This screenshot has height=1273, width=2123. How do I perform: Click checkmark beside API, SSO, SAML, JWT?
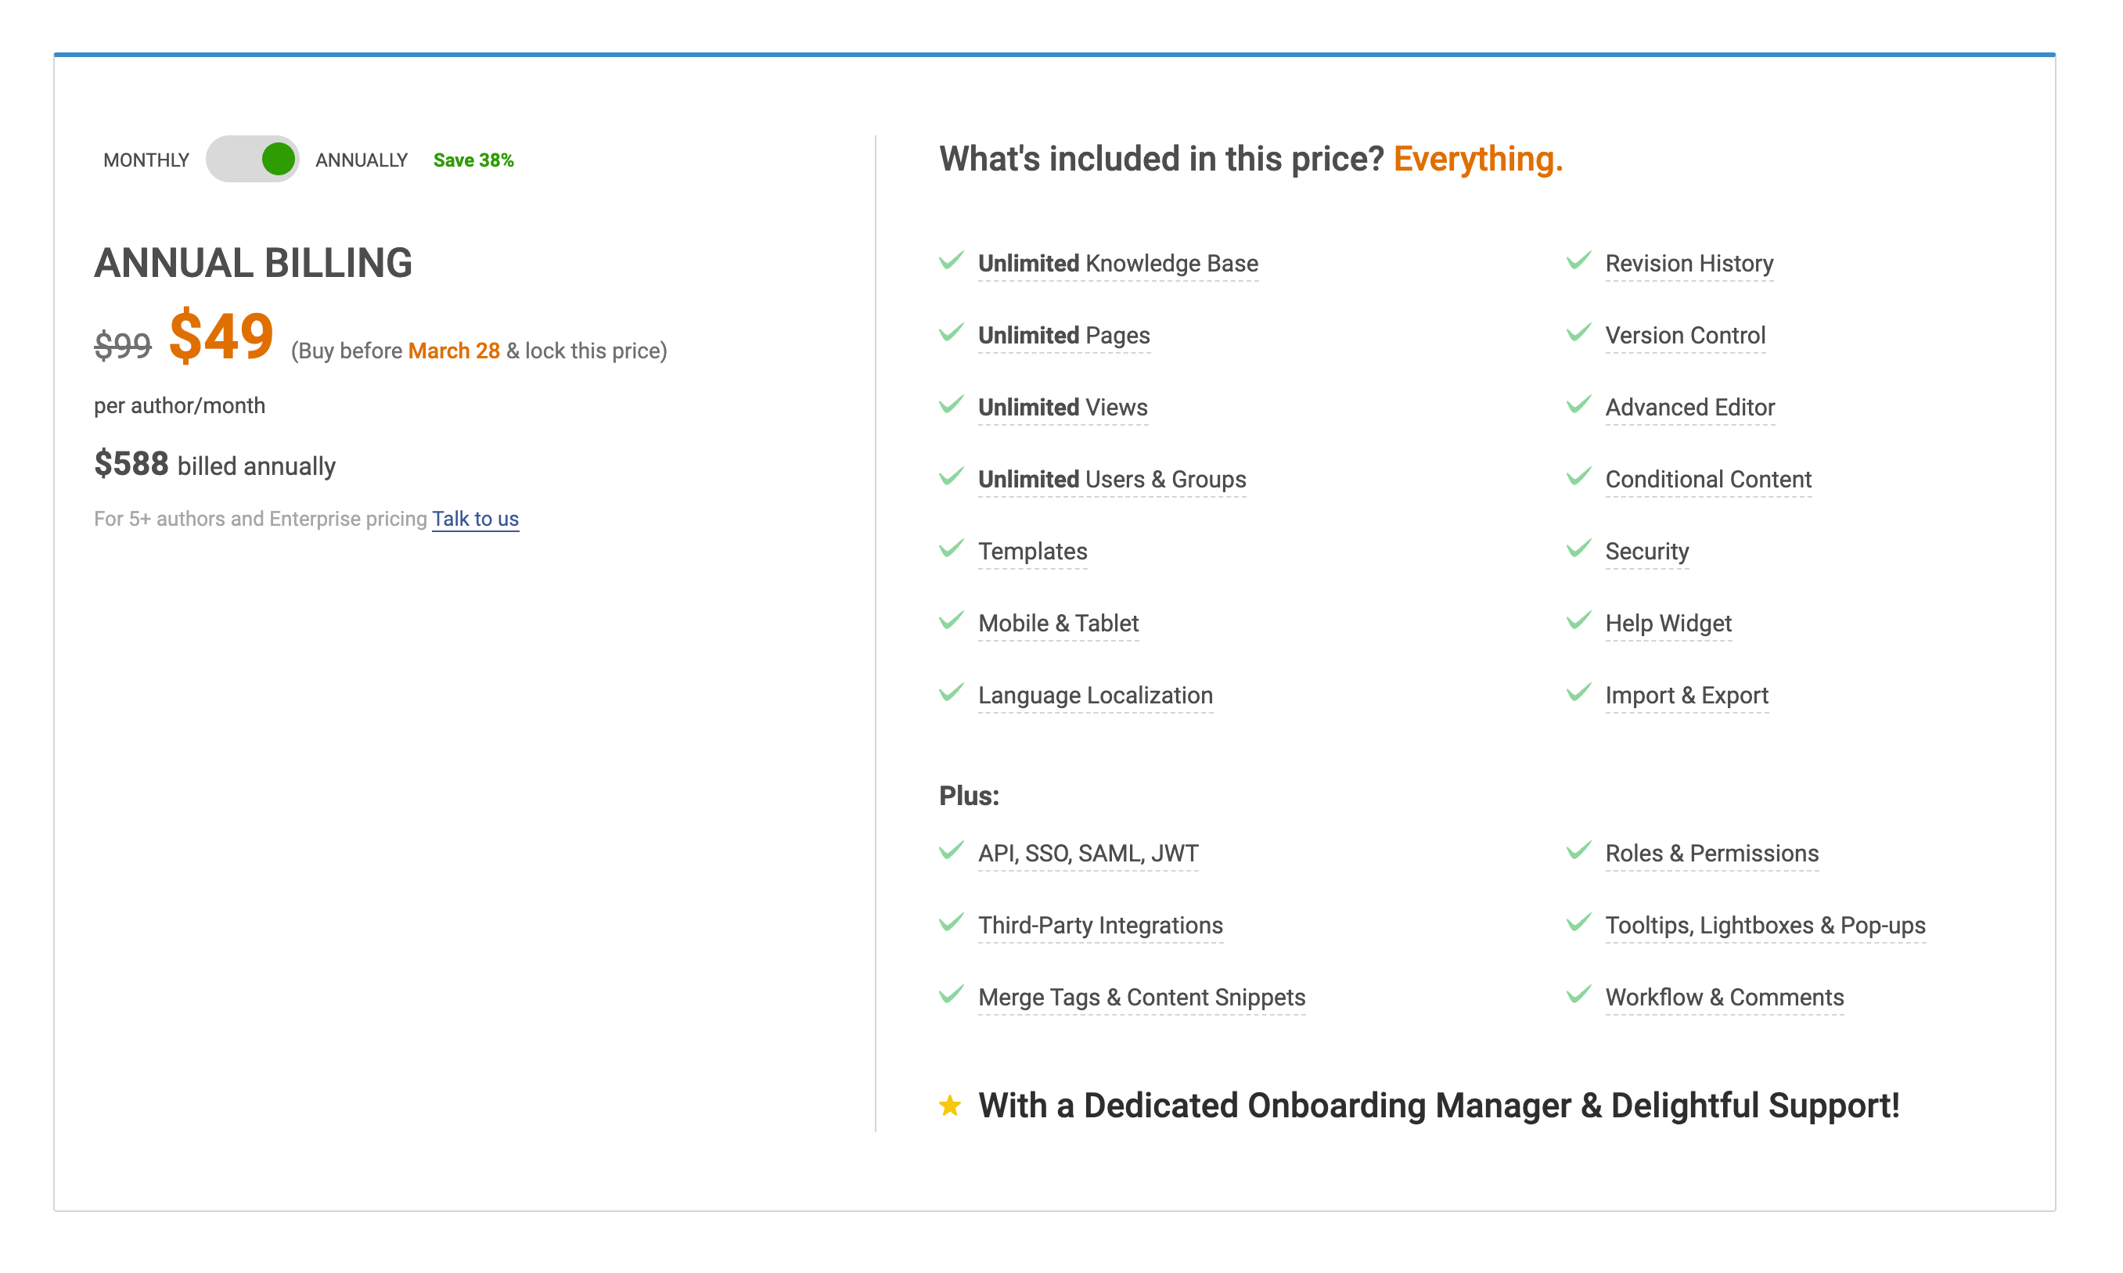[952, 851]
